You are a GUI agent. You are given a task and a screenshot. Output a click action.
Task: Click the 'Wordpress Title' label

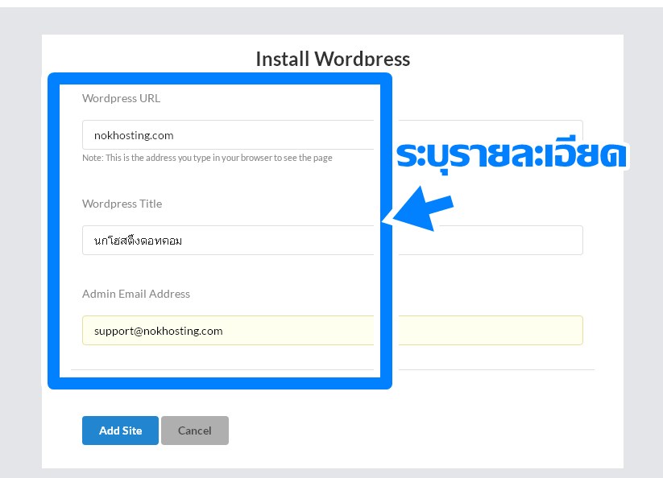tap(122, 204)
